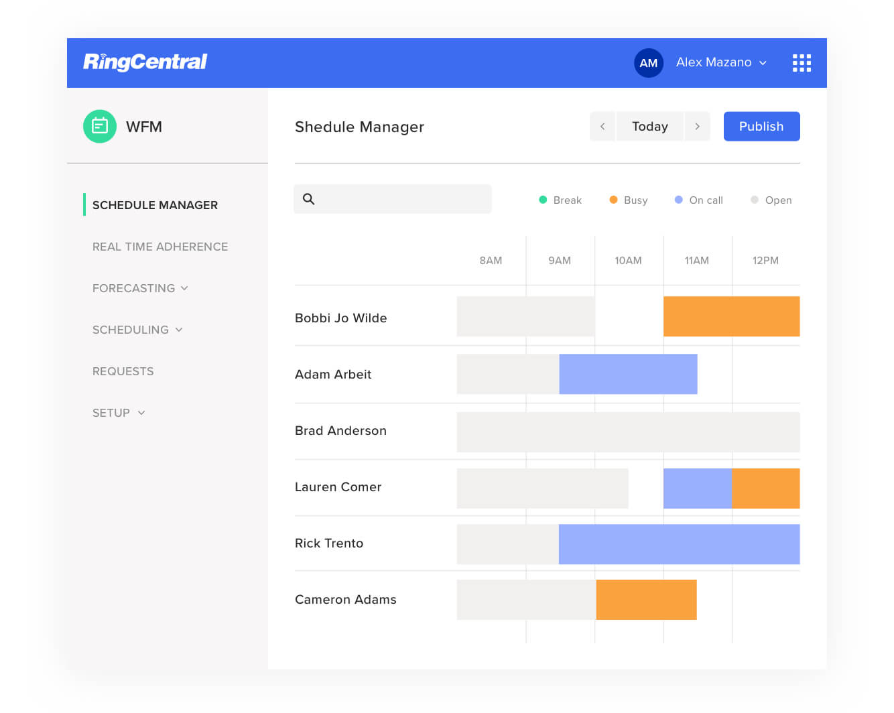
Task: Open the apps grid in the top bar
Action: (802, 62)
